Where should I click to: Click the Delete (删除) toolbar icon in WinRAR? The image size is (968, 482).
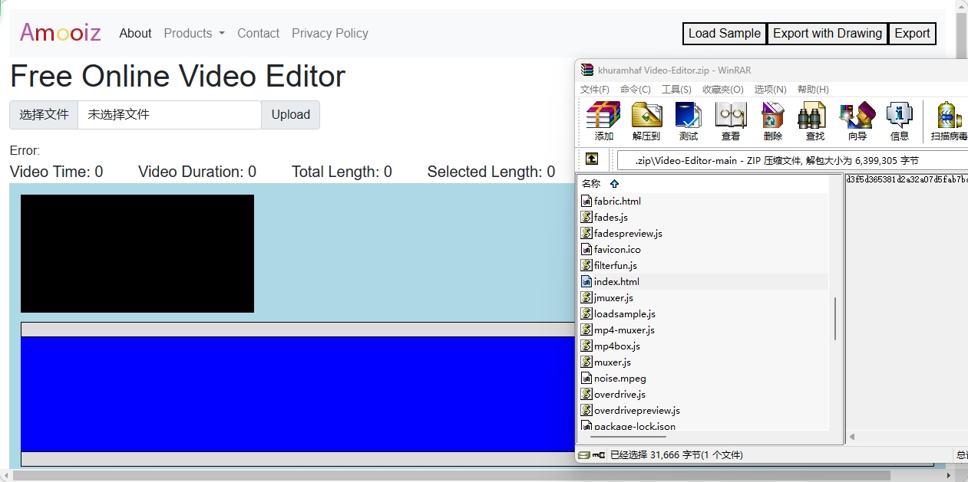tap(773, 121)
